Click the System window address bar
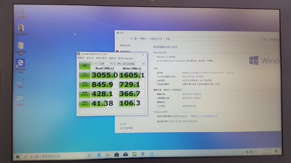 [198, 39]
